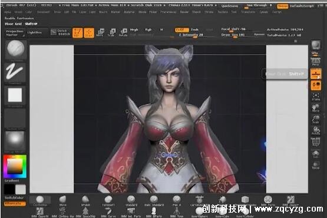Screen dimensions: 327x218
Task: Activate the orange Draw mode button
Action: pos(89,33)
